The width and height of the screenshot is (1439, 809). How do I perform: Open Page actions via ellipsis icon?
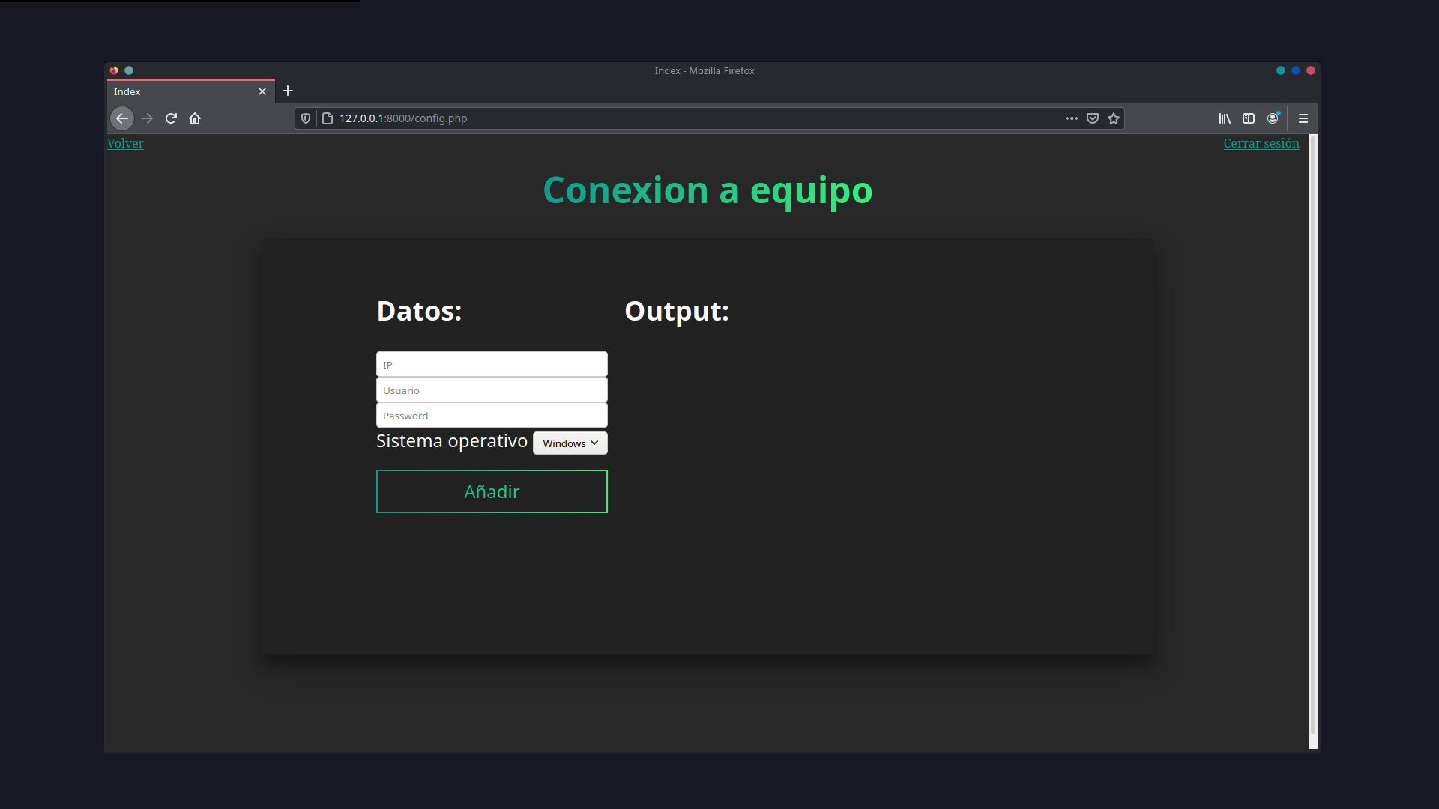click(x=1071, y=118)
